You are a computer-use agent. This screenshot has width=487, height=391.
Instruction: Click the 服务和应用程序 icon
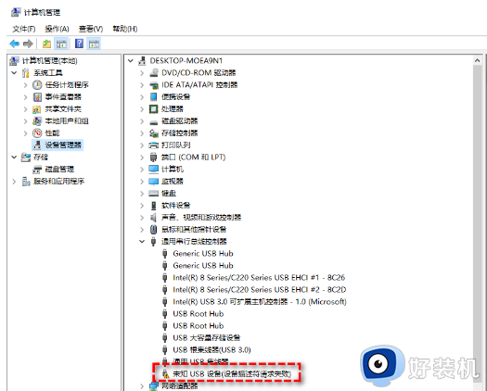[x=26, y=182]
